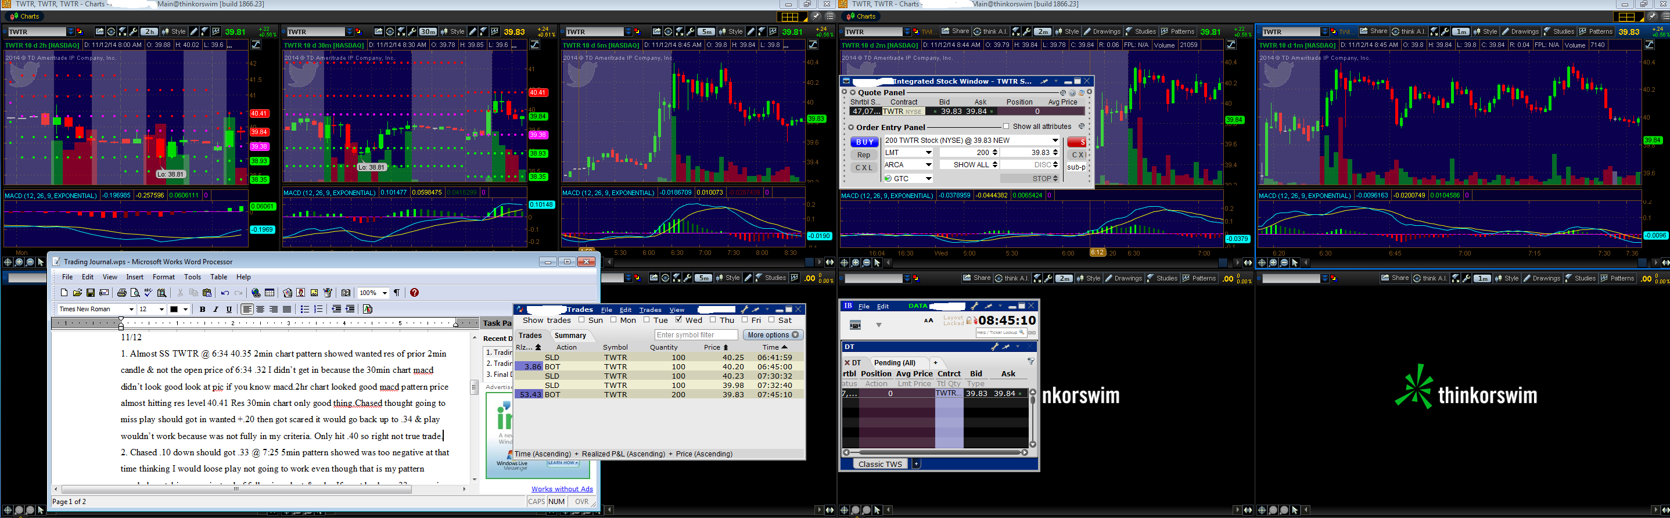This screenshot has height=518, width=1670.
Task: Click the Enter symbol filter field
Action: point(696,335)
